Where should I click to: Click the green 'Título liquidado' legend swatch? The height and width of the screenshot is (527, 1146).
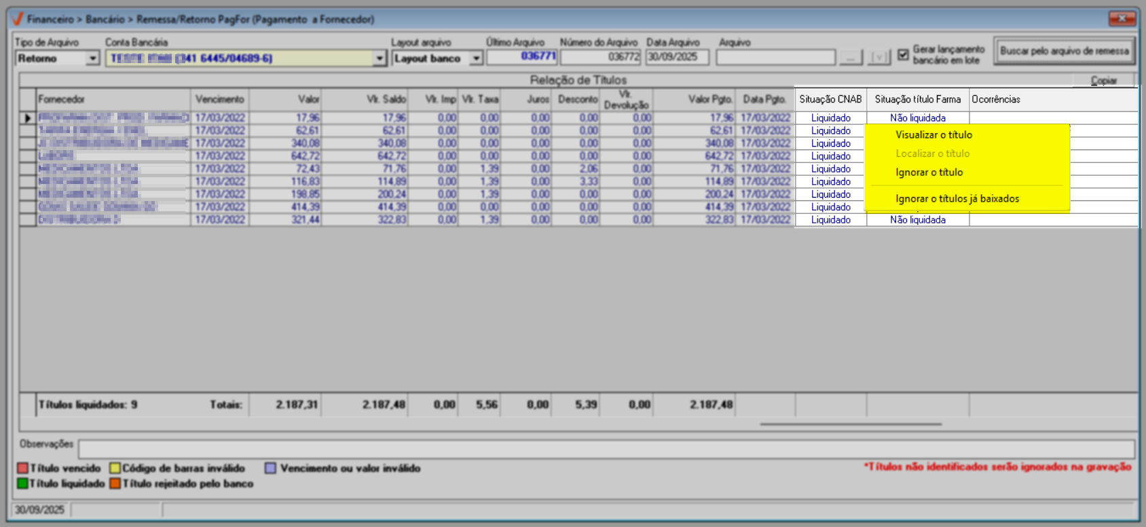(22, 484)
